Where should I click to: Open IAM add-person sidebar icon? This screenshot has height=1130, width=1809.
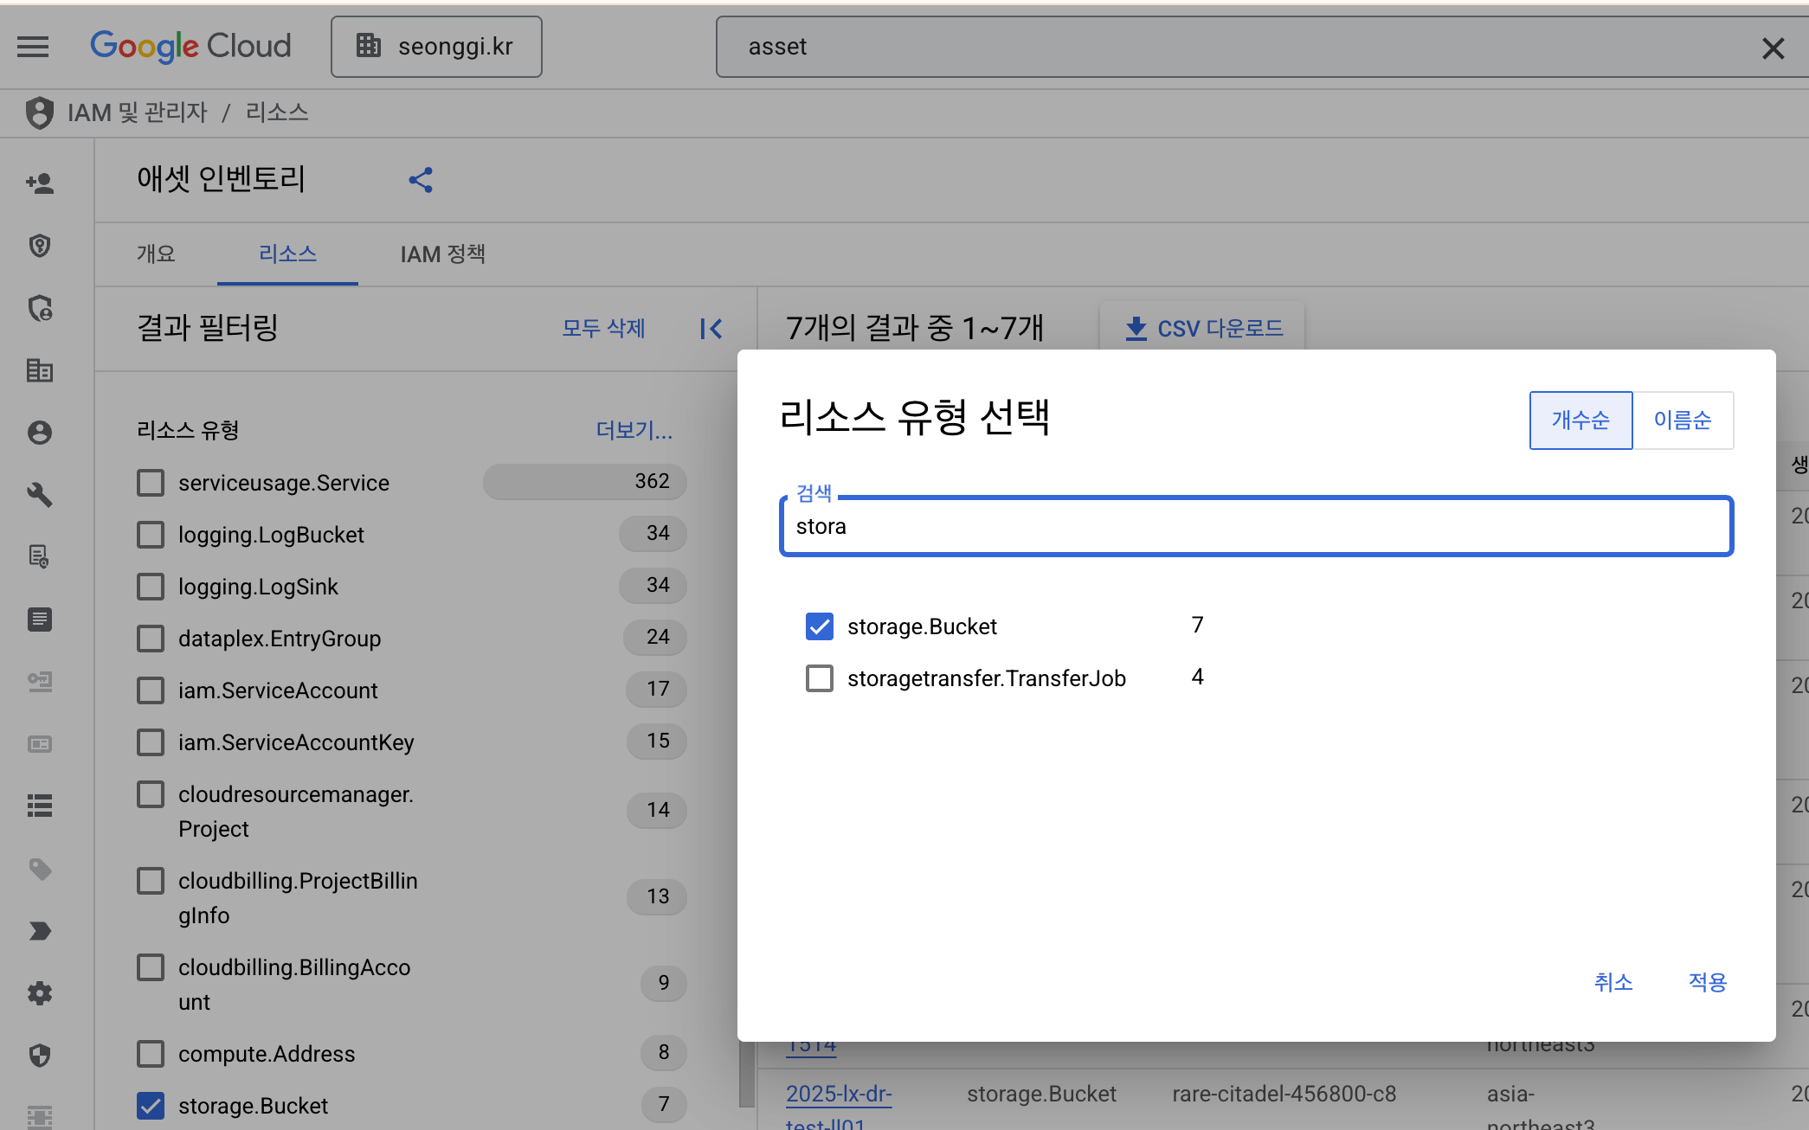40,183
